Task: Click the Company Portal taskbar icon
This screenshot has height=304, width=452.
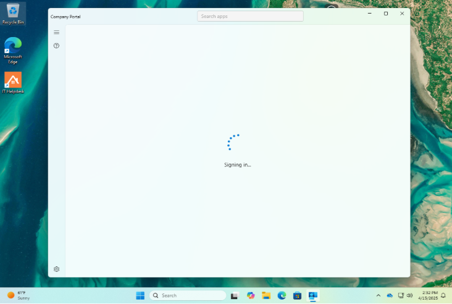Action: tap(313, 295)
